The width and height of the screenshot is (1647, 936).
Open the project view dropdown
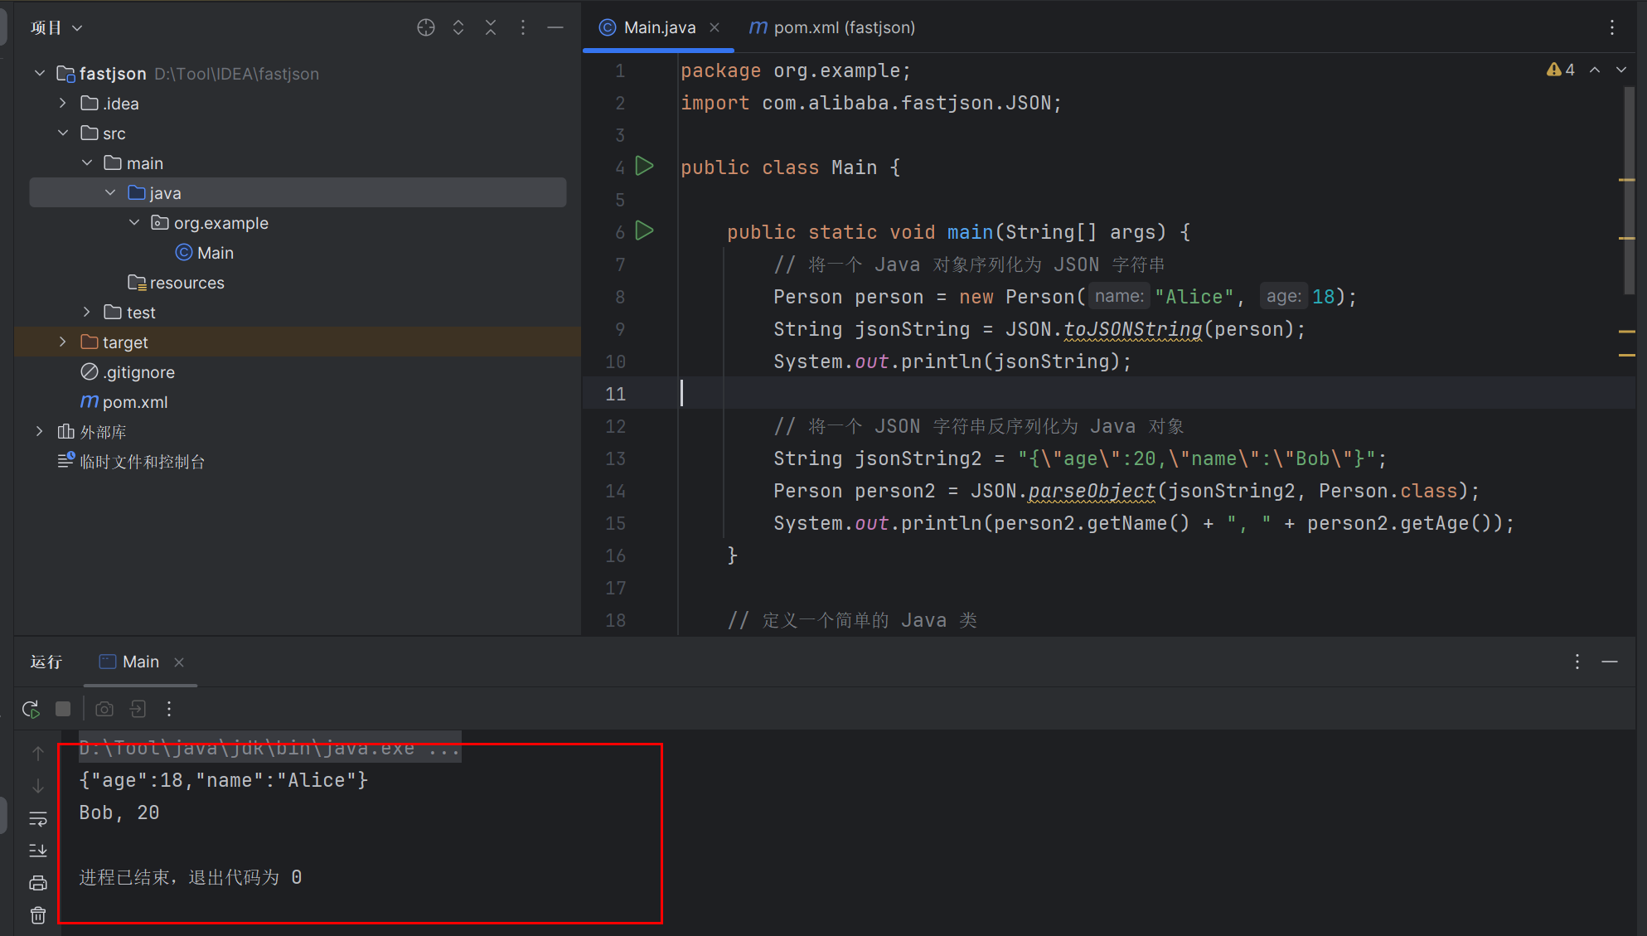[56, 27]
